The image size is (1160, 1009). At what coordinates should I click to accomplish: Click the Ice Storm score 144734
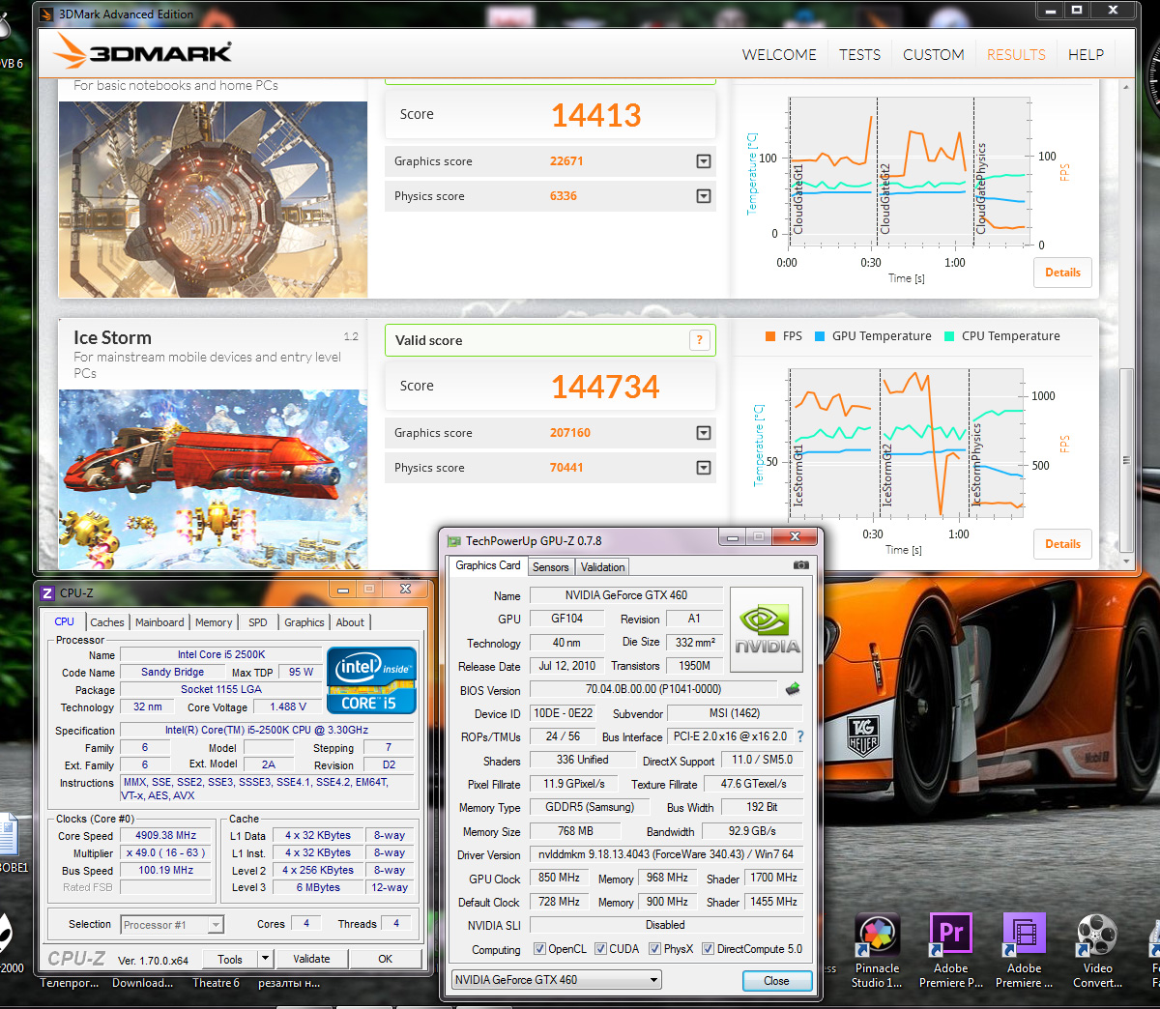605,387
